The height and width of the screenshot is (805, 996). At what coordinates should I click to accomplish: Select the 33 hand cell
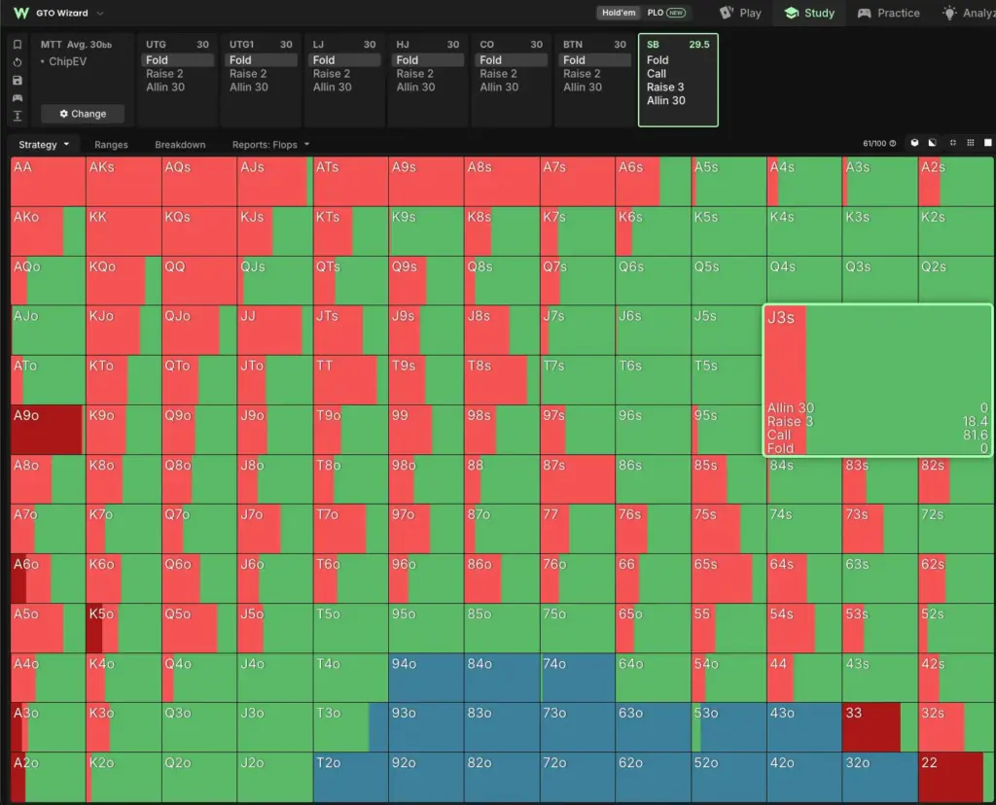pos(879,727)
